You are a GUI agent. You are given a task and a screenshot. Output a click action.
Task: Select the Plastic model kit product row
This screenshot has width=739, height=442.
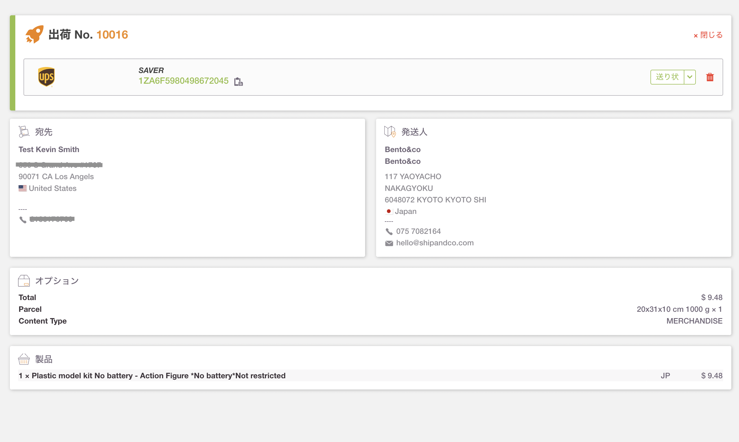click(x=370, y=376)
